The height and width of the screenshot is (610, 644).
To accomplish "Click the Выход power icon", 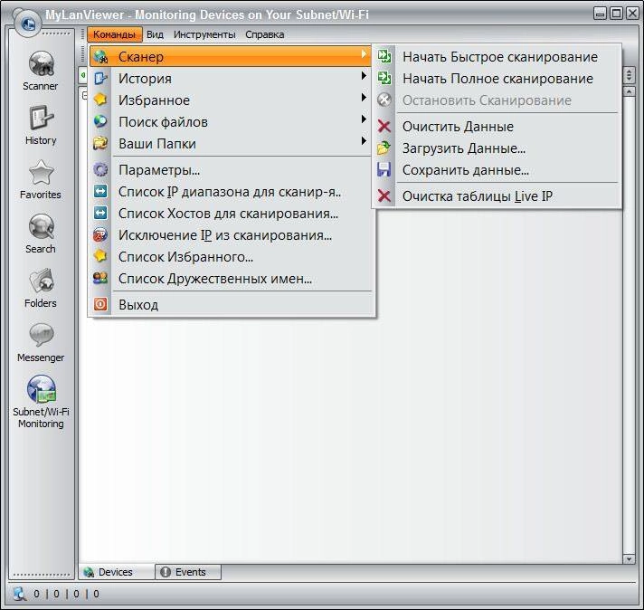I will (x=100, y=304).
